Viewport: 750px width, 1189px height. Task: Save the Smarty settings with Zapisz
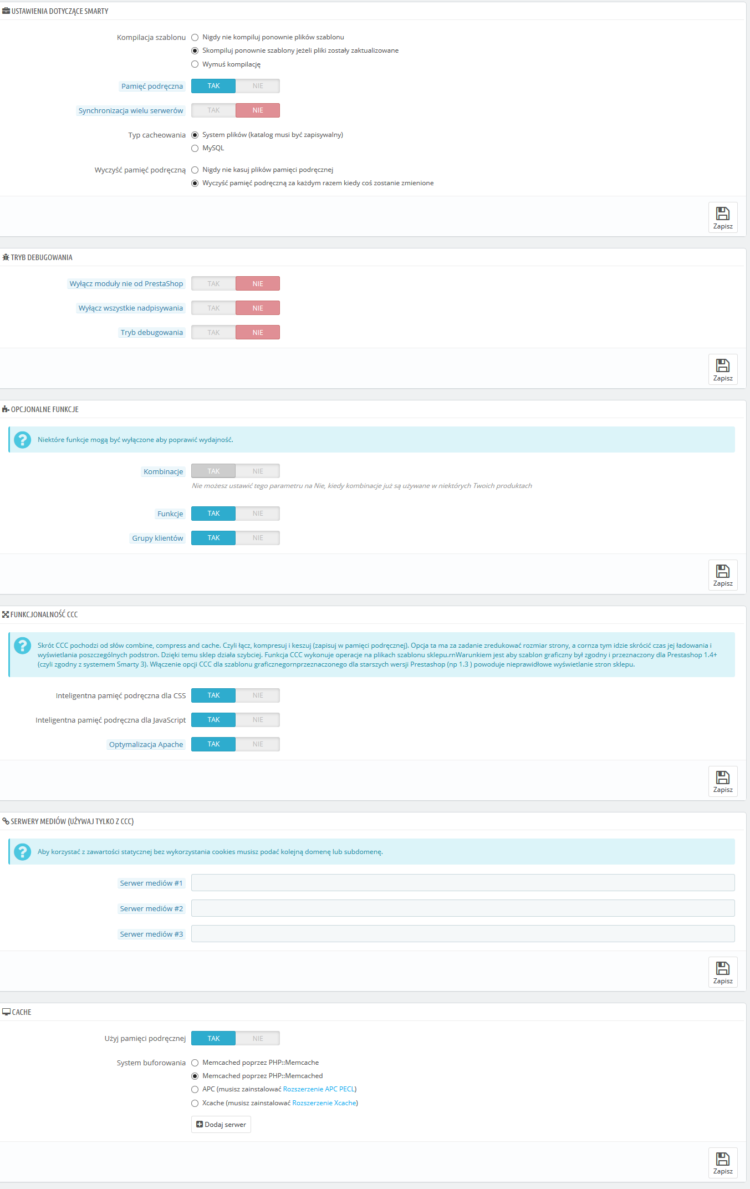tap(723, 217)
